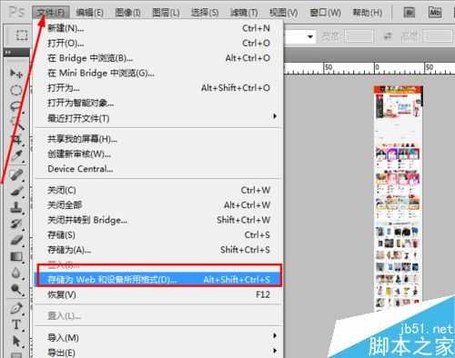The height and width of the screenshot is (358, 455).
Task: Choose 存储为 Web 和设备所用格式(D)...
Action: tap(159, 279)
